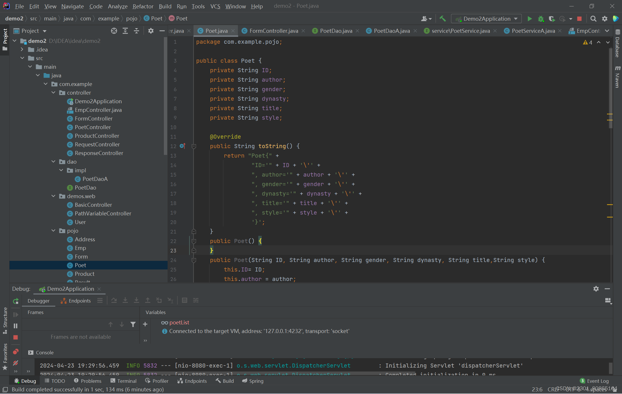622x394 pixels.
Task: Collapse the controller package in tree
Action: [53, 93]
